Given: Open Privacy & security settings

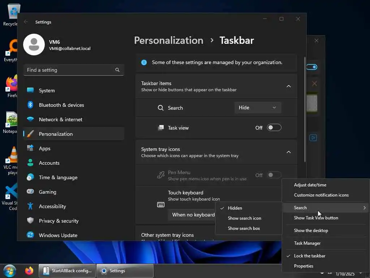Looking at the screenshot, I should [74, 221].
